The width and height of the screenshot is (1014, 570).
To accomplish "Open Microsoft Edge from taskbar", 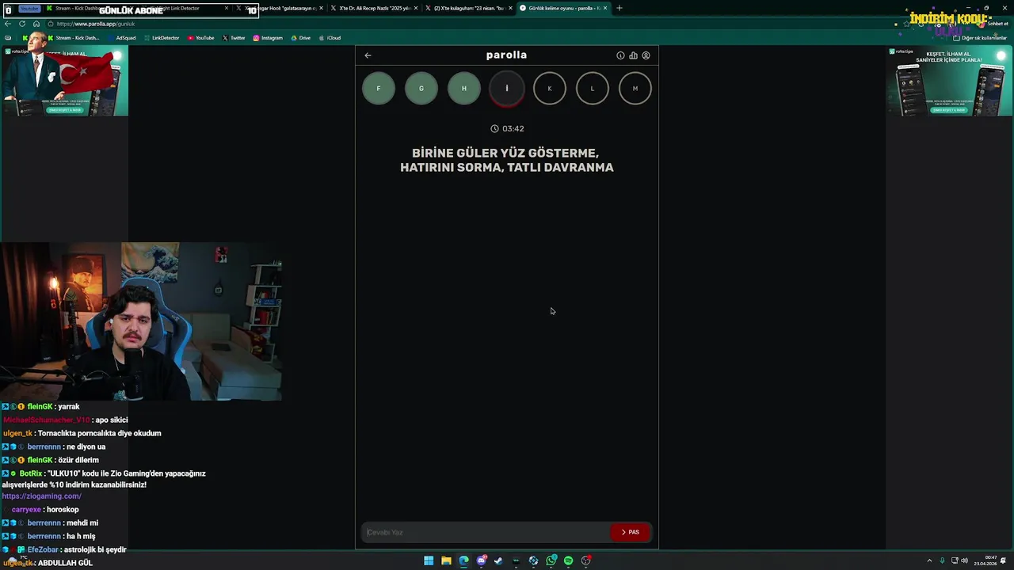I will pyautogui.click(x=463, y=560).
